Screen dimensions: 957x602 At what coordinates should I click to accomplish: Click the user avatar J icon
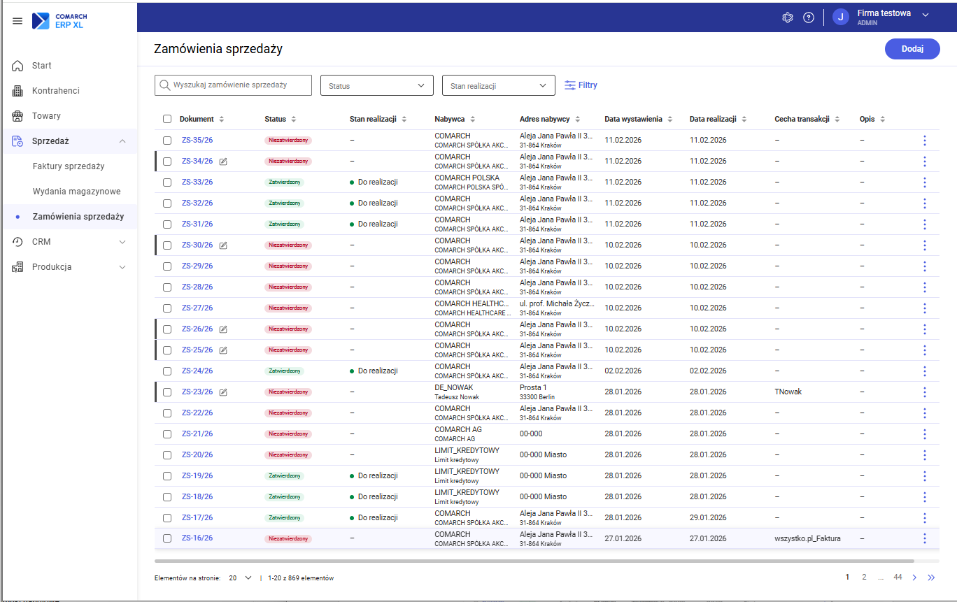[x=841, y=17]
